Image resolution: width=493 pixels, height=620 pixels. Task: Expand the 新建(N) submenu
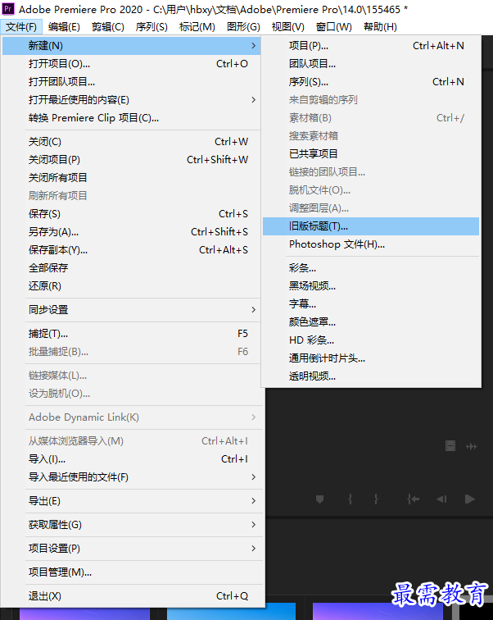pos(132,46)
